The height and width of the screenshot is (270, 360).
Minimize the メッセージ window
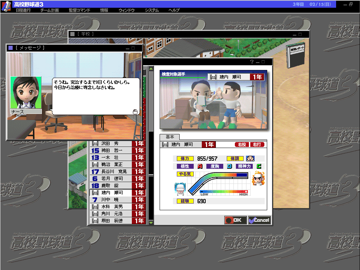[x=128, y=48]
